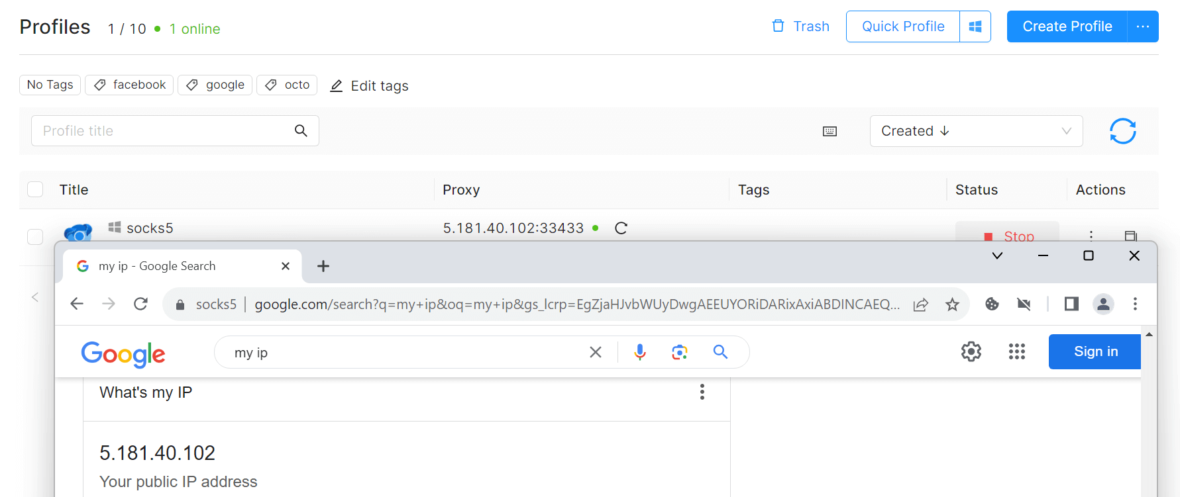Toggle the browser side panel
The width and height of the screenshot is (1180, 497).
point(1071,304)
